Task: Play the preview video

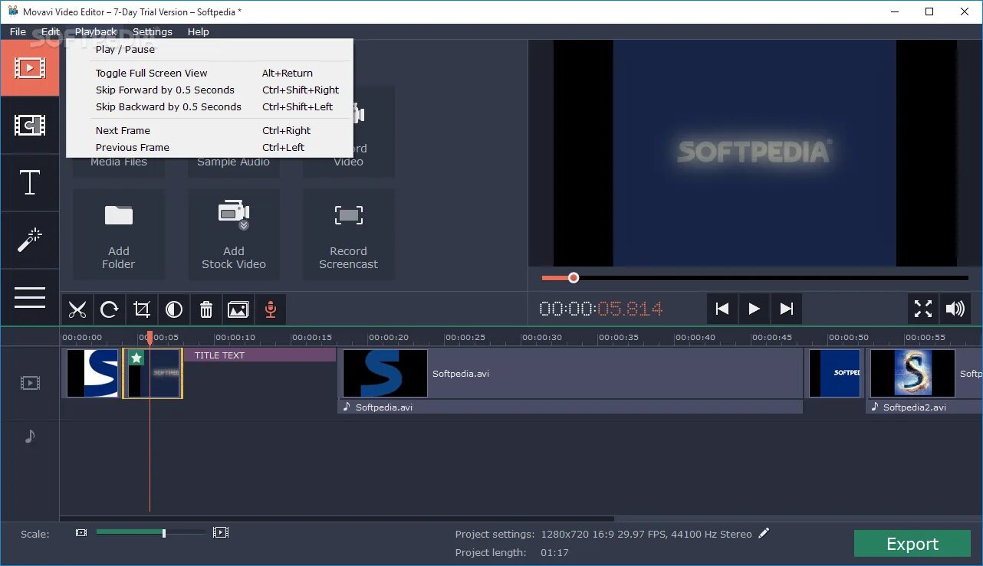Action: (755, 309)
